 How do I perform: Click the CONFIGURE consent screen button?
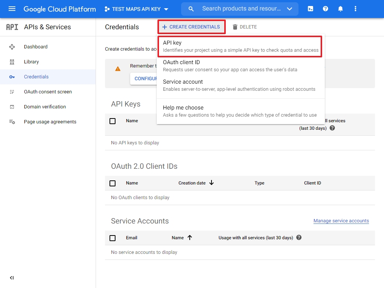click(x=144, y=79)
